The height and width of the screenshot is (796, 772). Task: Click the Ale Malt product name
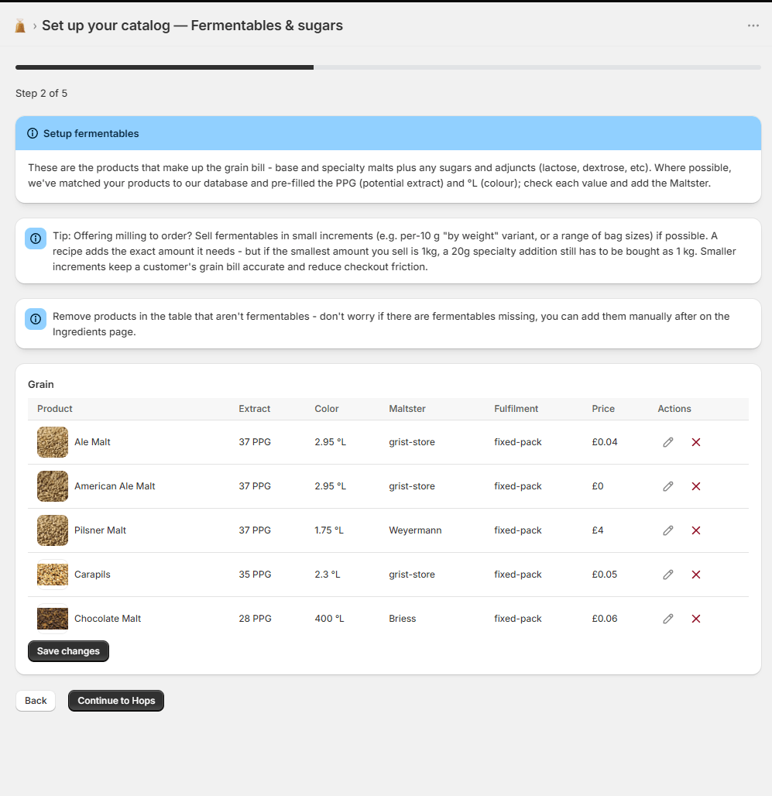click(92, 442)
